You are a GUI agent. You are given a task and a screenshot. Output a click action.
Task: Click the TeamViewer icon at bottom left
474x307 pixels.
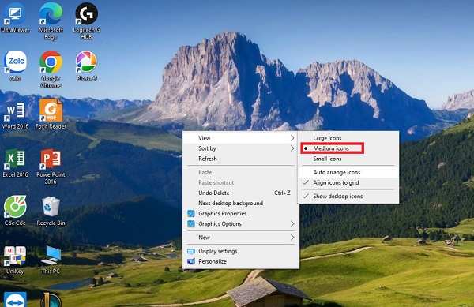pos(15,299)
